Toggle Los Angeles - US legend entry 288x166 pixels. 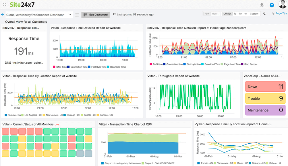coord(32,115)
